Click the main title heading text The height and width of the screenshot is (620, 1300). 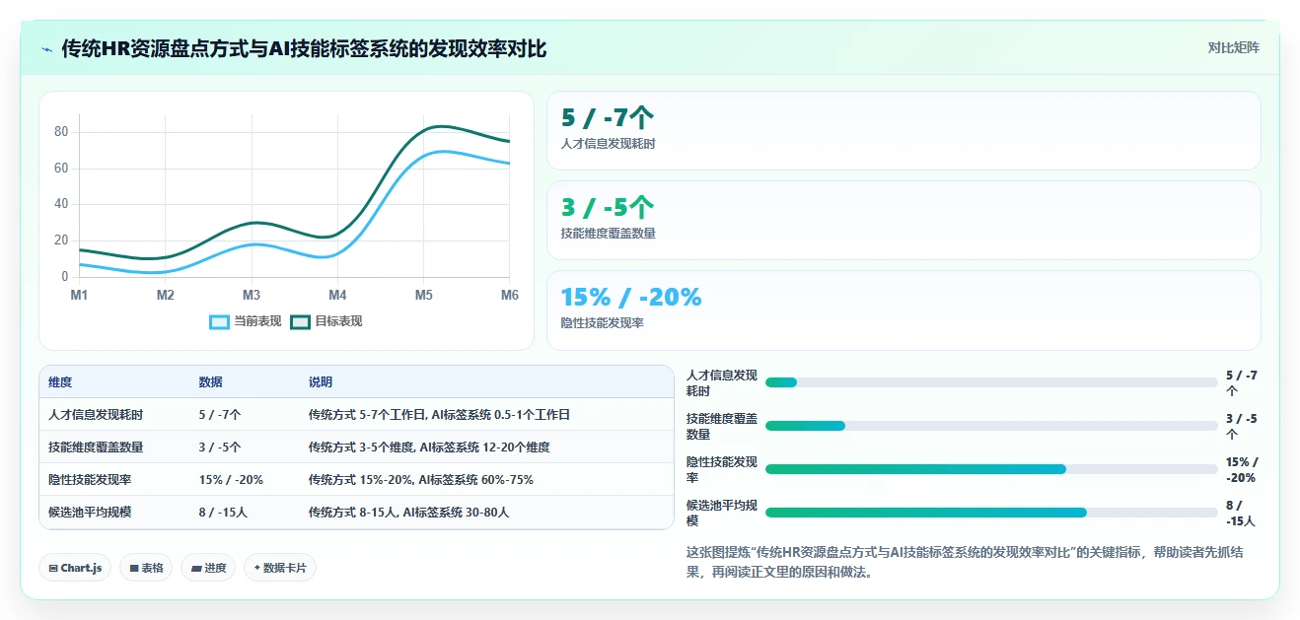(304, 48)
